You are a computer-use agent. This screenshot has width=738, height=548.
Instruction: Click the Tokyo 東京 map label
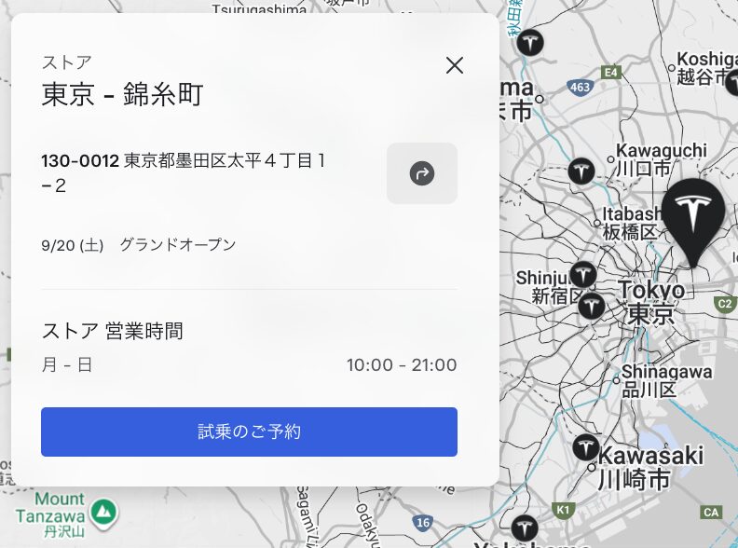tap(650, 303)
